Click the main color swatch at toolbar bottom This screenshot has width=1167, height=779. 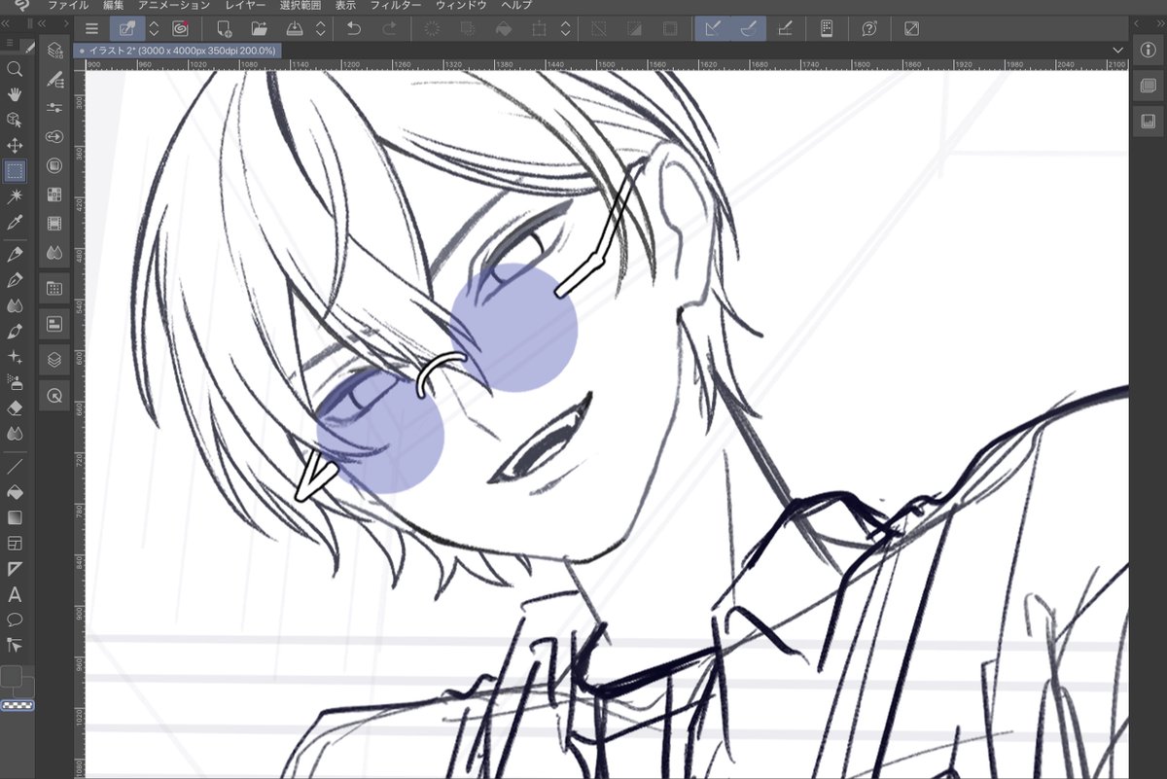(13, 674)
